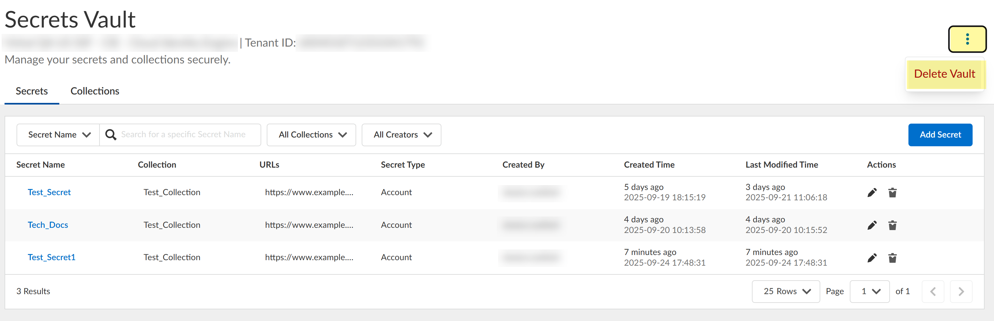Delete Test_Secret1 using its trash icon
This screenshot has width=994, height=321.
pyautogui.click(x=892, y=258)
